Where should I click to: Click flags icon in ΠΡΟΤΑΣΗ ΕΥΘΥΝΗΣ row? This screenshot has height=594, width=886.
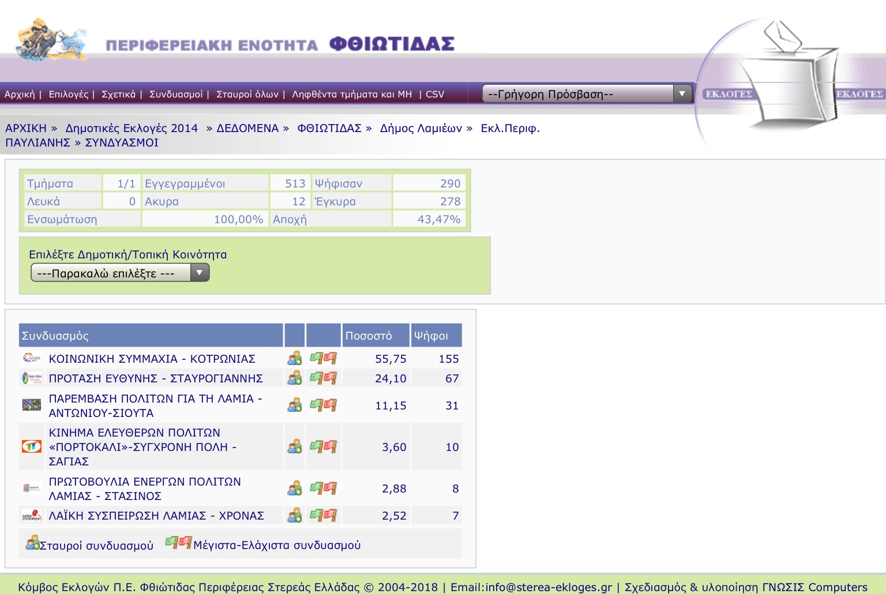click(x=323, y=378)
